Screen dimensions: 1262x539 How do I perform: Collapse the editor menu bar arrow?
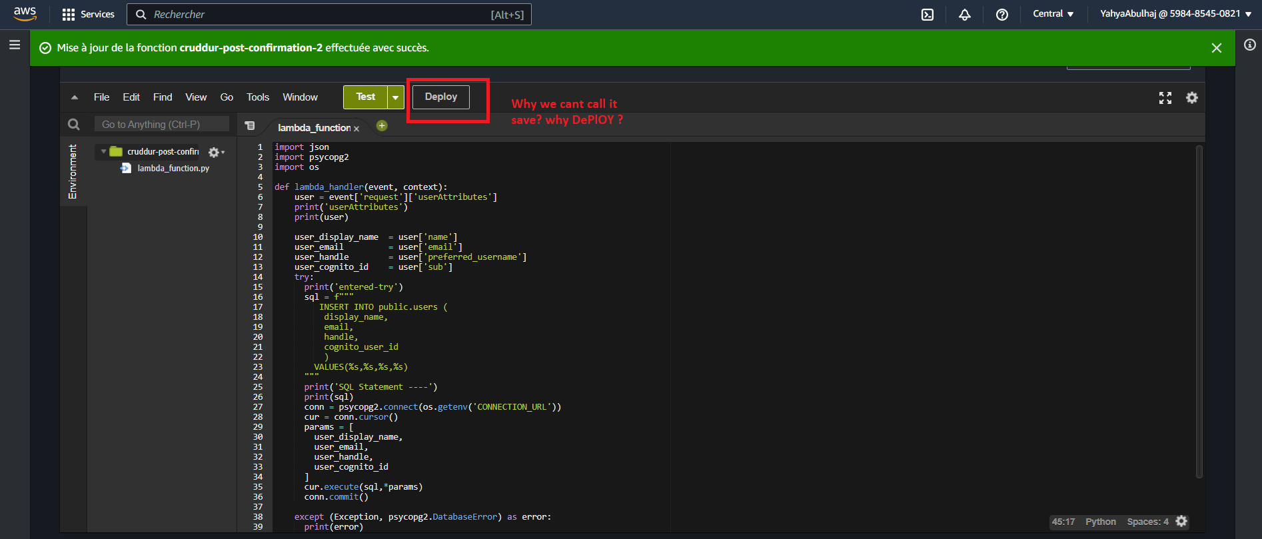coord(75,97)
